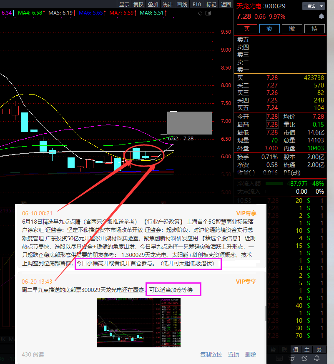Viewport: 334px width, 364px height.
Task: Click the red 买 buy button
Action: 247,29
